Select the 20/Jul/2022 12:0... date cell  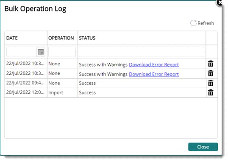point(25,92)
